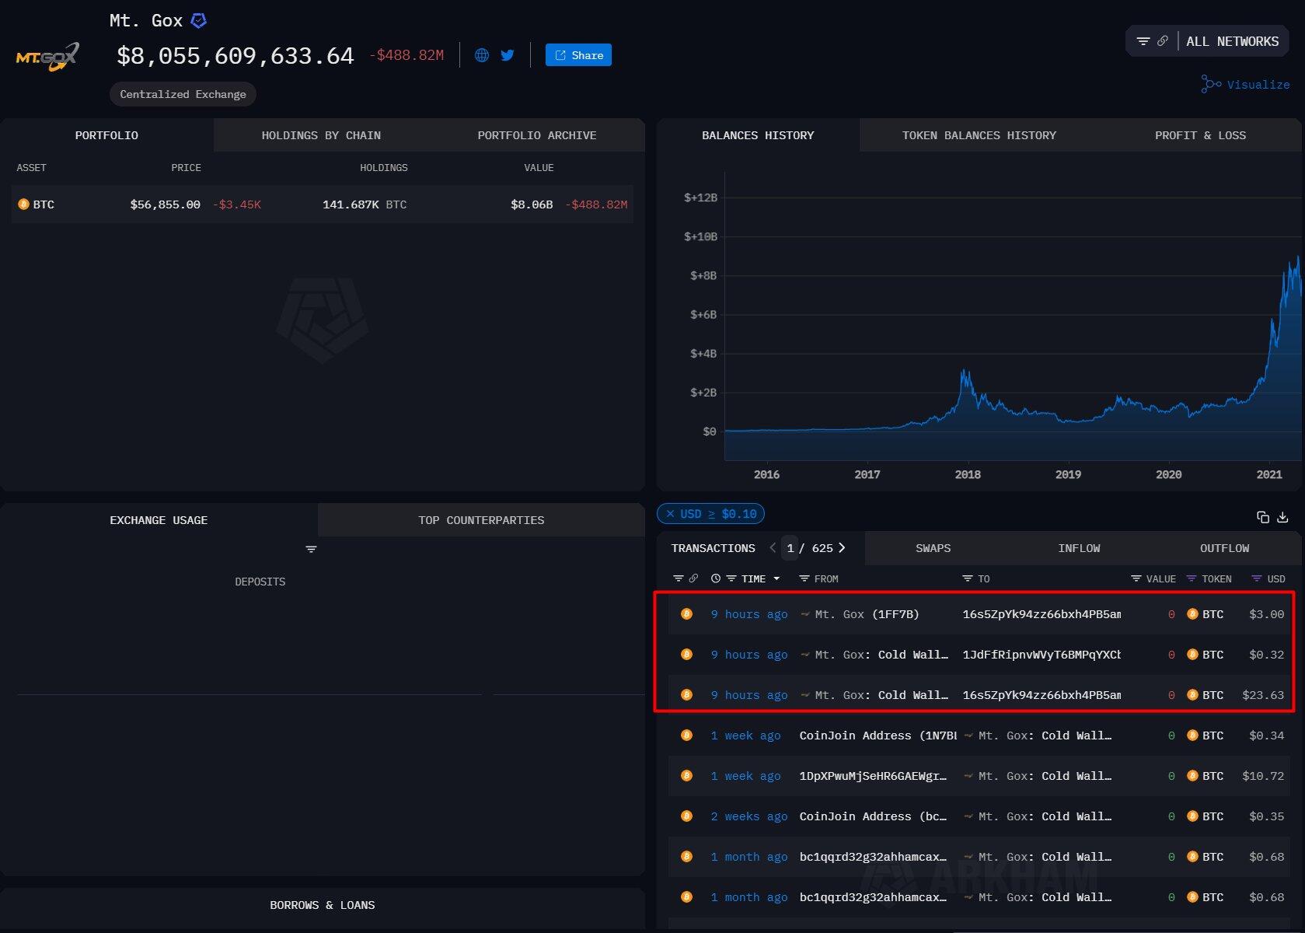Click the BTC coin icon in portfolio
Viewport: 1305px width, 933px height.
tap(23, 204)
